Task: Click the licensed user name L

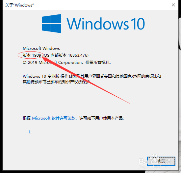Action: click(30, 132)
